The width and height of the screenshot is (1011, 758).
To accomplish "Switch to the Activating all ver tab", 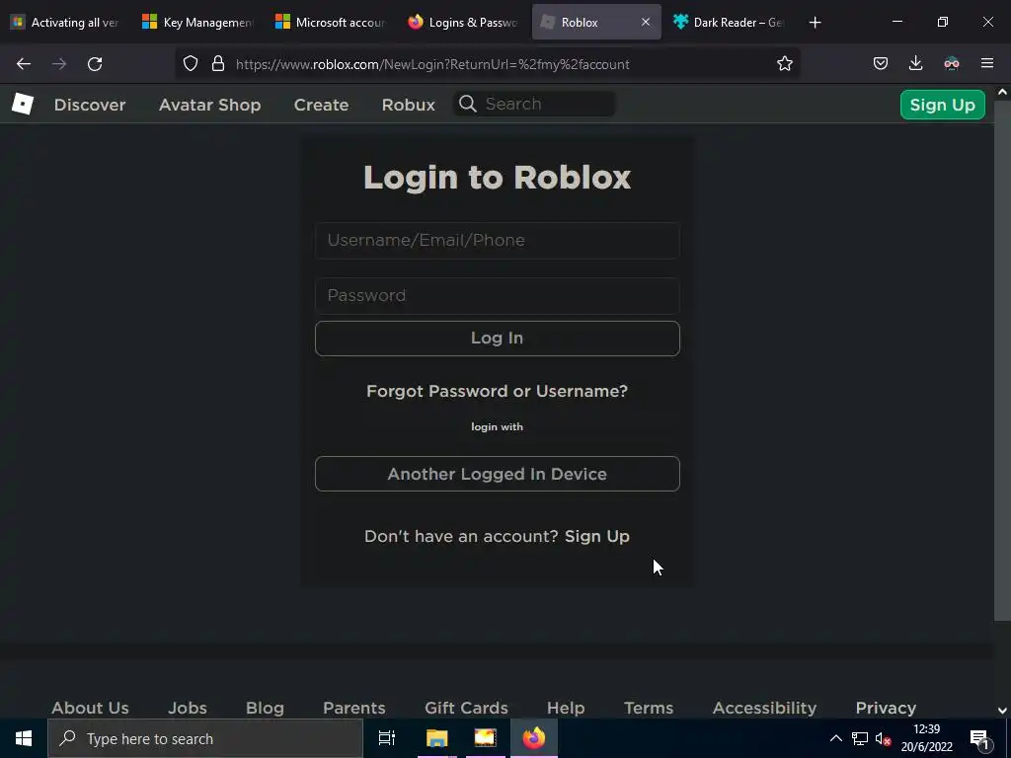I will 67,22.
